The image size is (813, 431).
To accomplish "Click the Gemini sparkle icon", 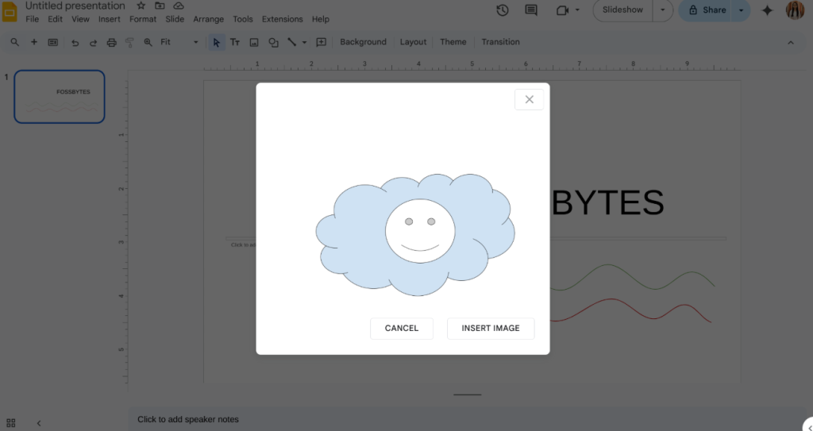I will tap(767, 10).
